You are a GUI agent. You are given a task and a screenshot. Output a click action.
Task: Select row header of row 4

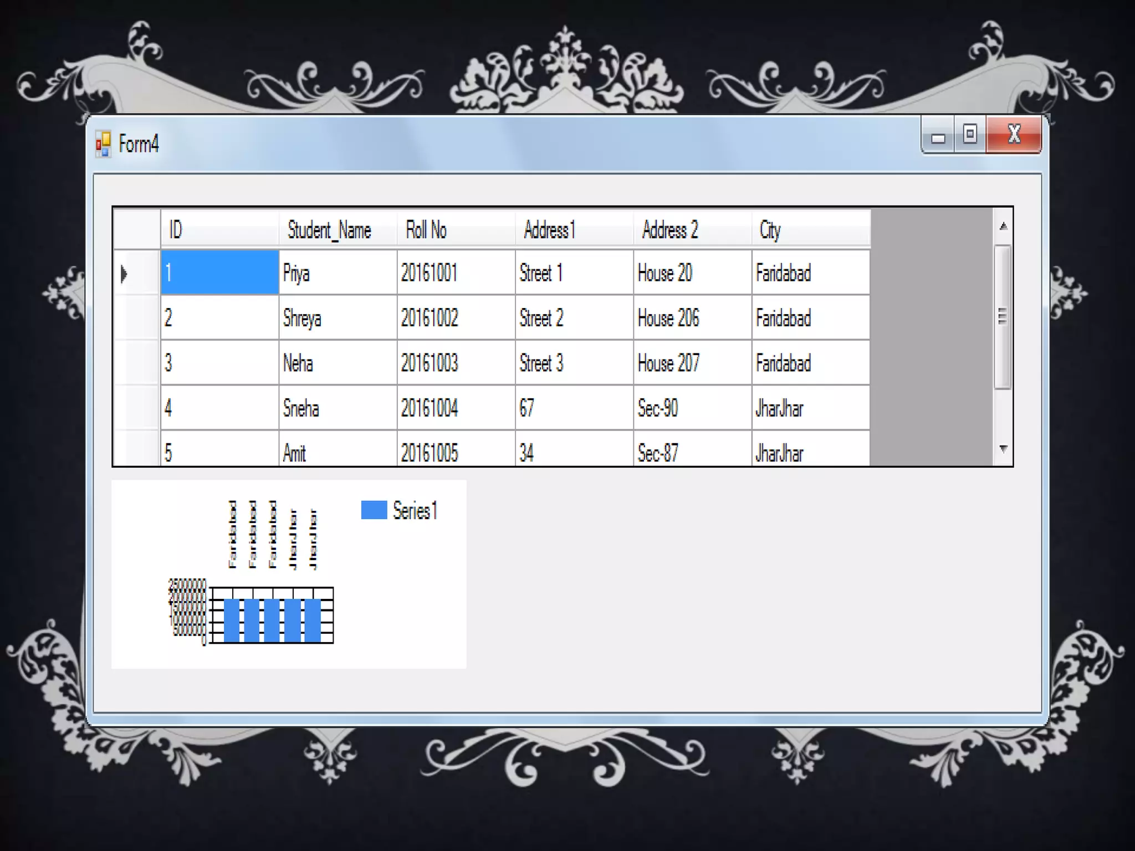click(136, 408)
